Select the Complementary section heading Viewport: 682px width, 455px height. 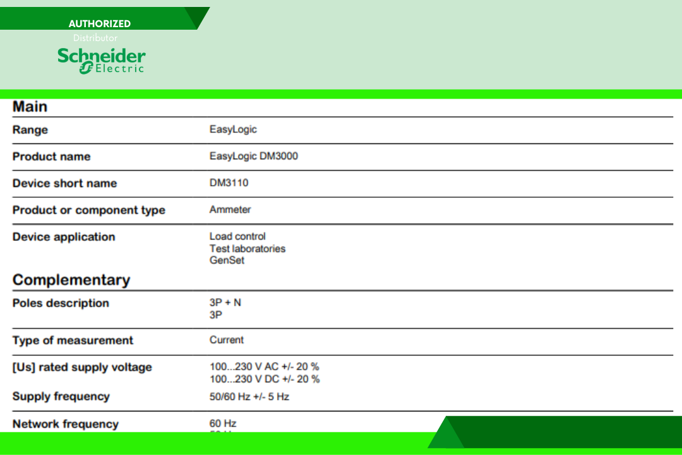(71, 280)
